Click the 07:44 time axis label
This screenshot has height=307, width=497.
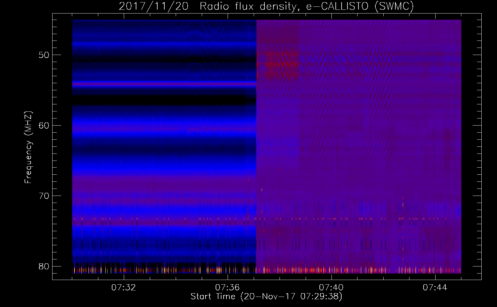tap(435, 288)
